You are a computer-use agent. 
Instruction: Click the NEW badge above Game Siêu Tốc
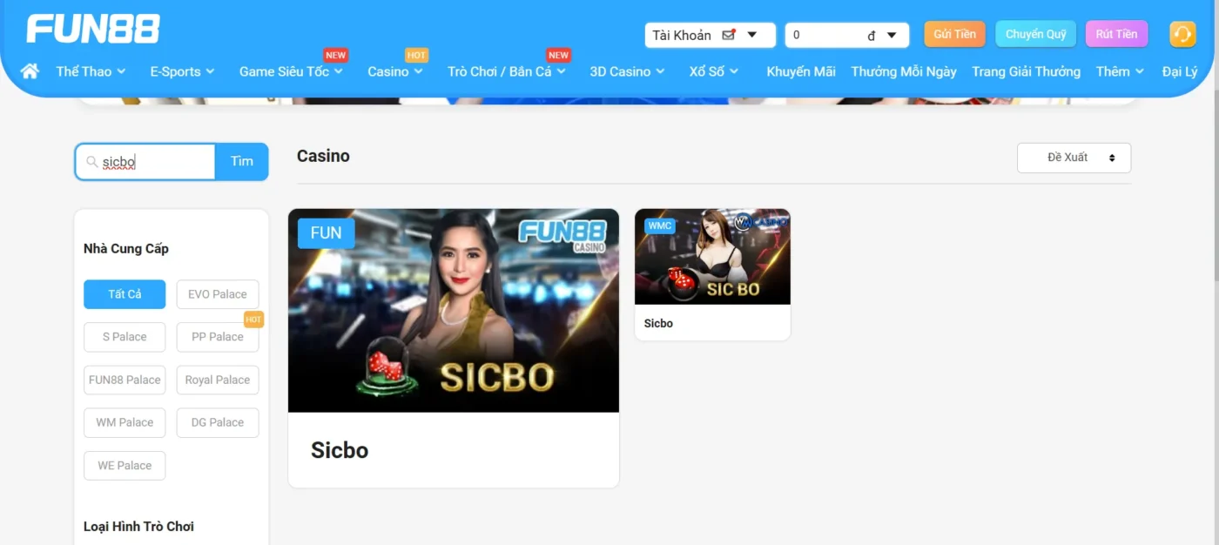pyautogui.click(x=335, y=54)
